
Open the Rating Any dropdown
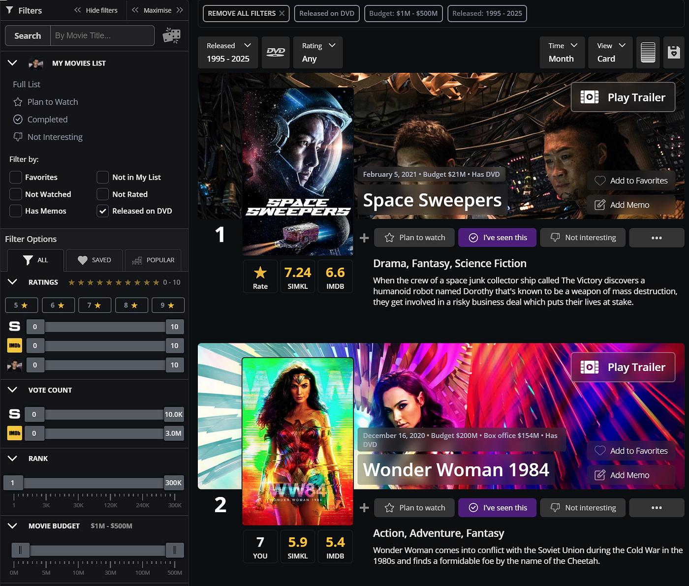tap(318, 52)
